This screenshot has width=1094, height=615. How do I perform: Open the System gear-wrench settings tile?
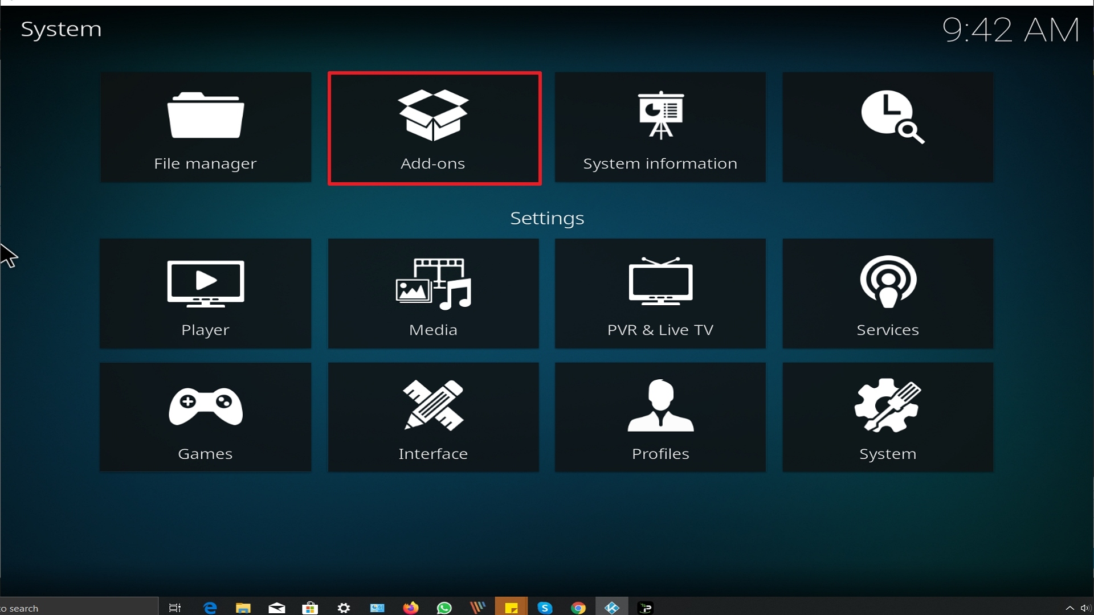[888, 417]
